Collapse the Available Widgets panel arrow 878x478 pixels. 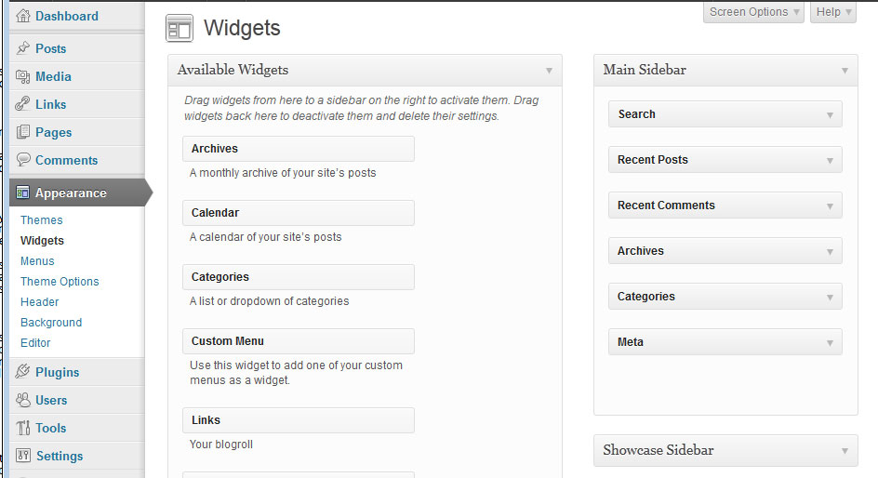tap(549, 71)
